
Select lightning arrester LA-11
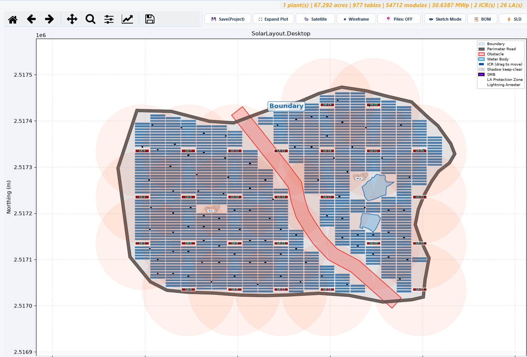[x=235, y=151]
